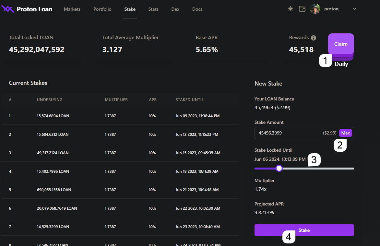The image size is (380, 246).
Task: Sort by UNDERLYING column header
Action: [x=50, y=100]
